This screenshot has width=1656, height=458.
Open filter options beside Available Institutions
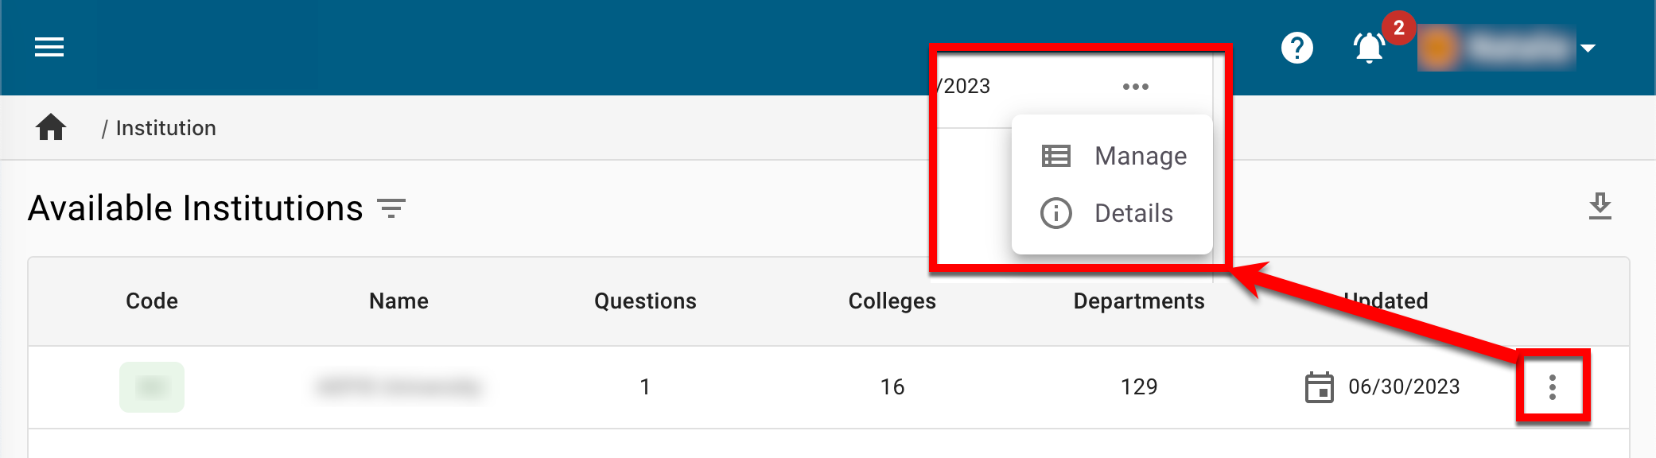(x=391, y=209)
